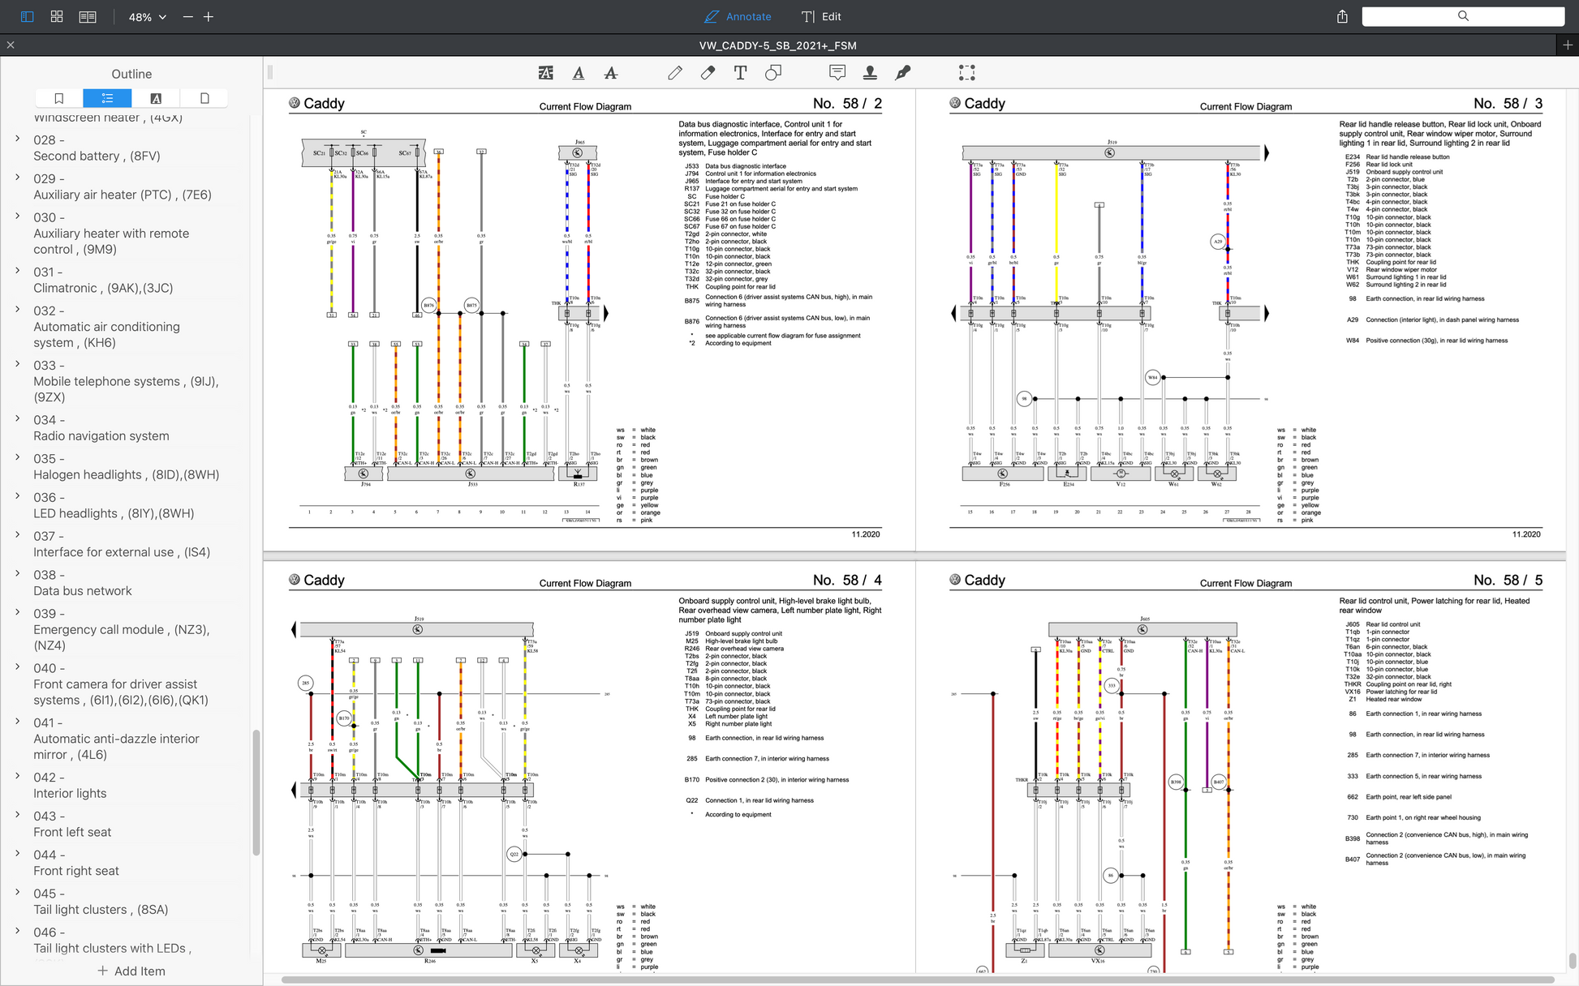Toggle the sidebar panel icon
The image size is (1579, 986).
tap(27, 16)
